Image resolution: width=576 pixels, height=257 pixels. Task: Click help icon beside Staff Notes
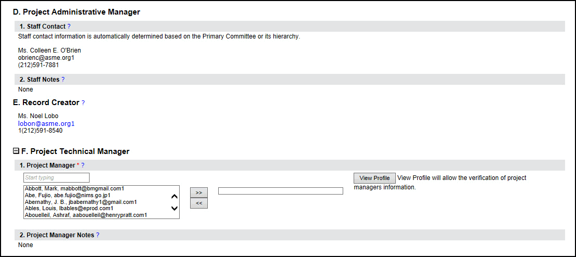63,80
